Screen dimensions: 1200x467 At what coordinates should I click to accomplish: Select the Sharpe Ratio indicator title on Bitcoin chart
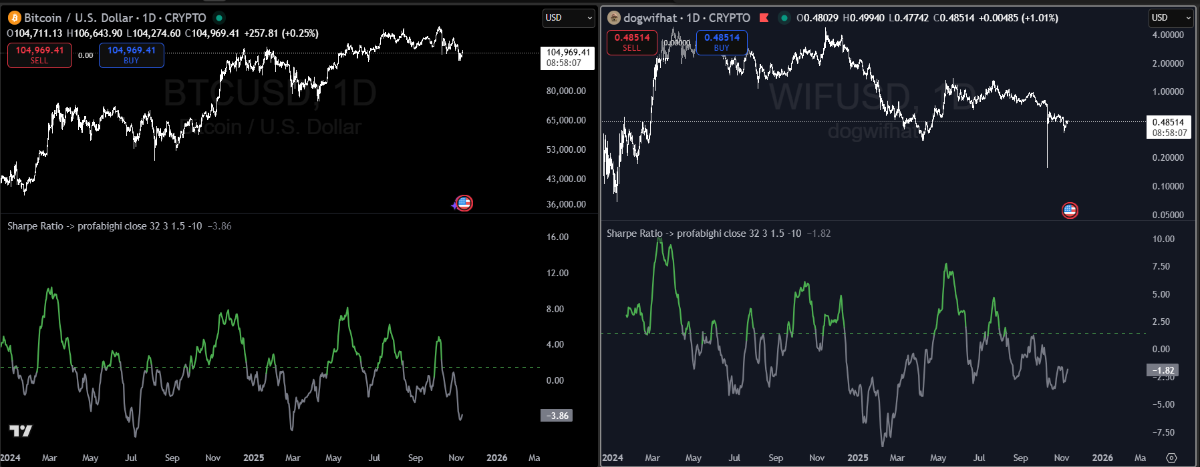(105, 226)
